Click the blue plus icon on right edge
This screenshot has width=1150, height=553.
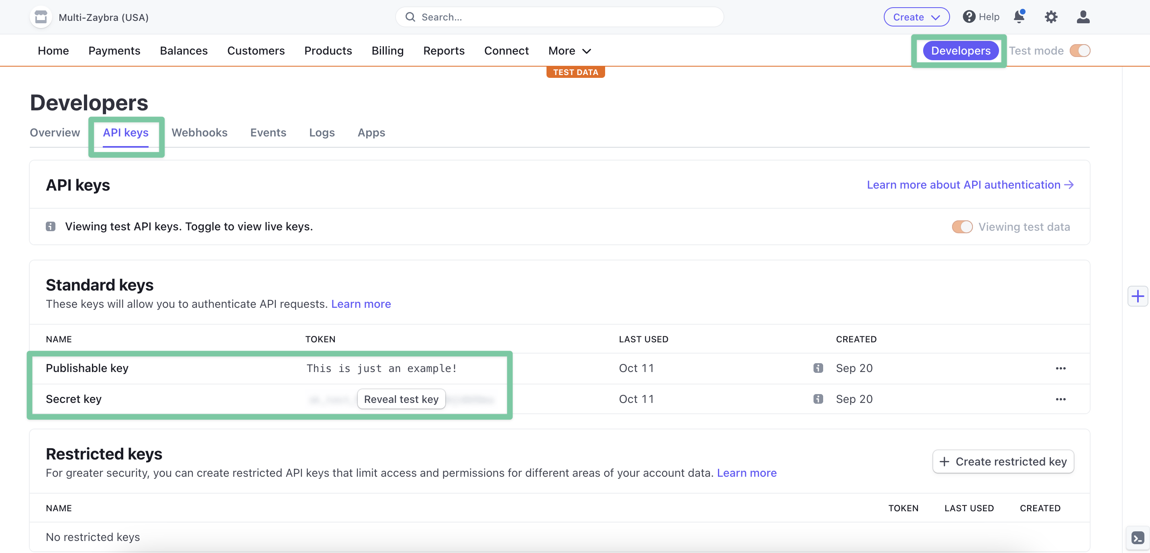tap(1138, 296)
